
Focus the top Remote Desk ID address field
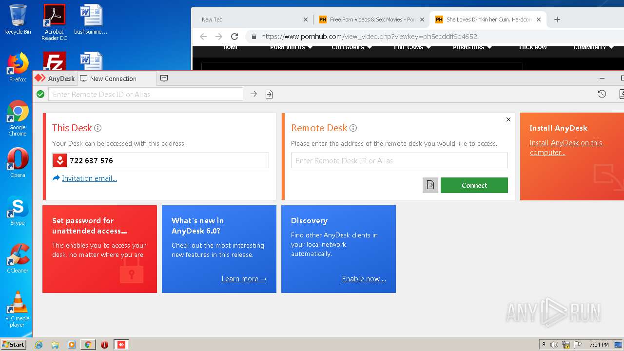(x=146, y=94)
